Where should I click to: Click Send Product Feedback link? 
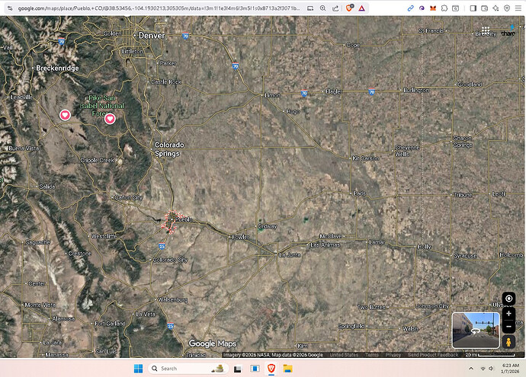[432, 355]
